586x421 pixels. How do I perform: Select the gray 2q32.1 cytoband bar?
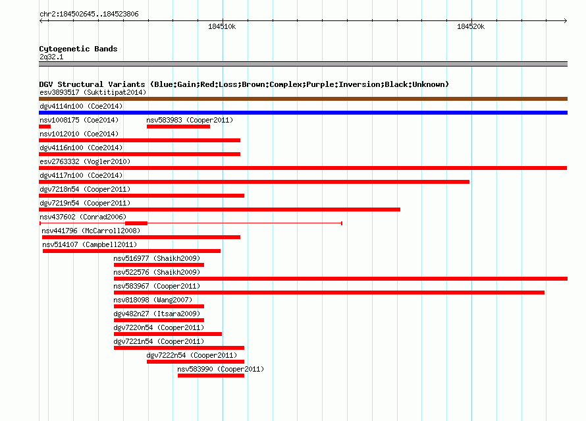tap(303, 64)
